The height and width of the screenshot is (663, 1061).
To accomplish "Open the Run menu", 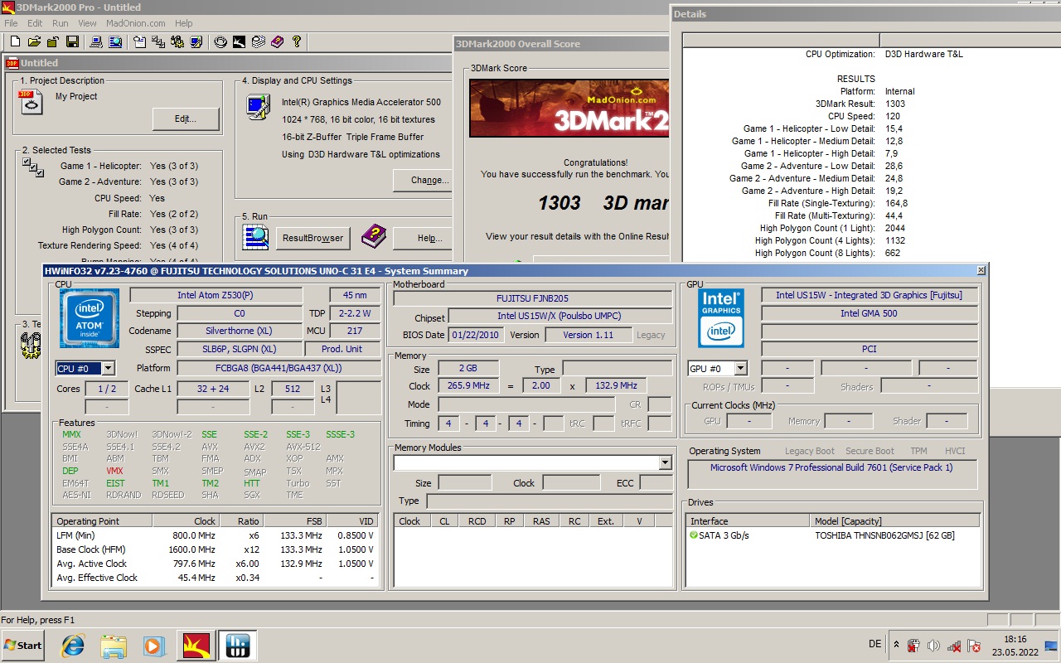I will point(60,23).
